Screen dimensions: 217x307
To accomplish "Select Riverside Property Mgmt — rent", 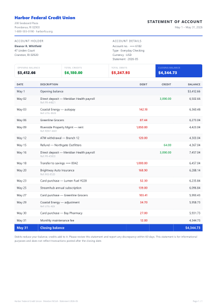I will point(62,127).
